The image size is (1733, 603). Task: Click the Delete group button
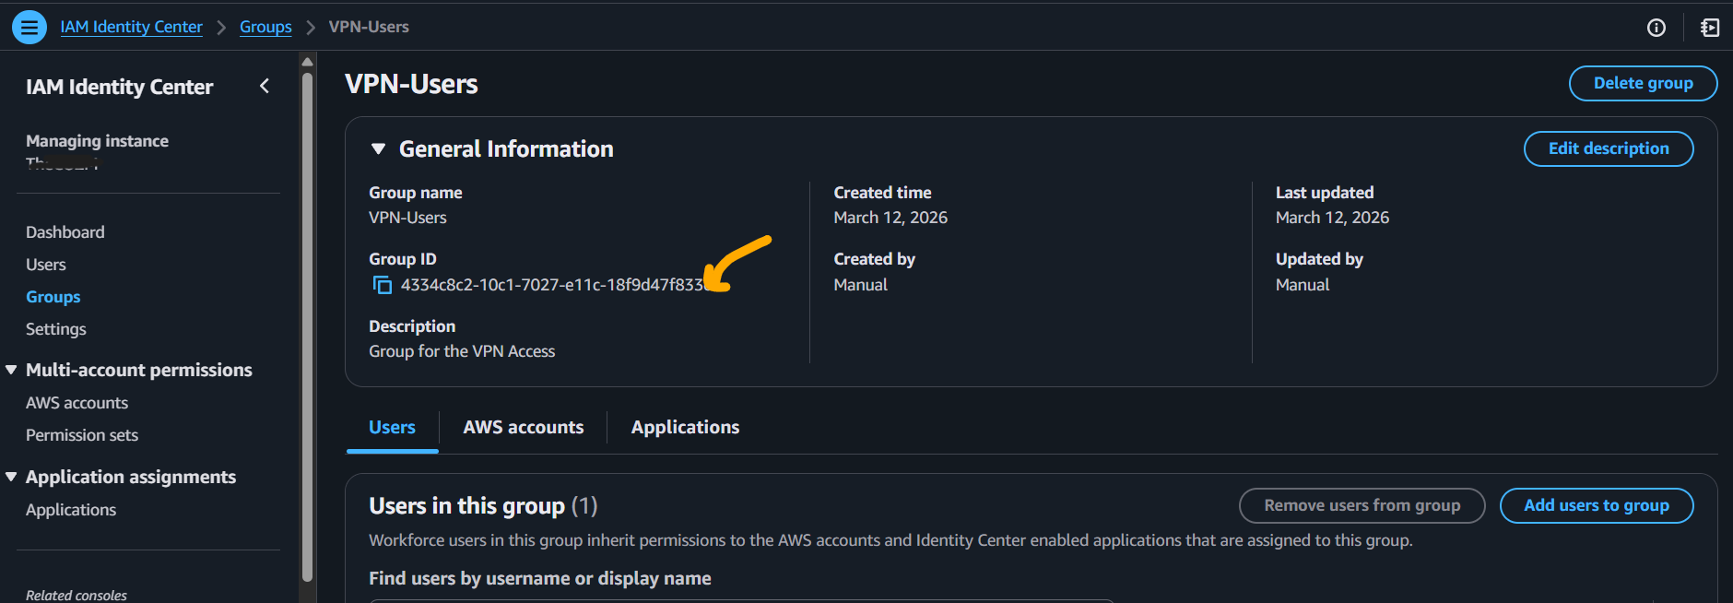(1643, 83)
